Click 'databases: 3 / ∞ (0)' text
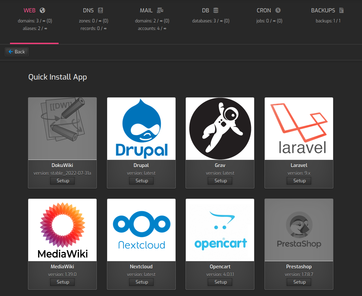362x296 pixels. [x=211, y=21]
